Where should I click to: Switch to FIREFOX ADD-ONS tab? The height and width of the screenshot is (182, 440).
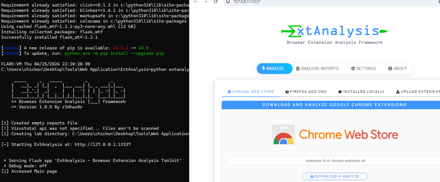click(x=306, y=92)
